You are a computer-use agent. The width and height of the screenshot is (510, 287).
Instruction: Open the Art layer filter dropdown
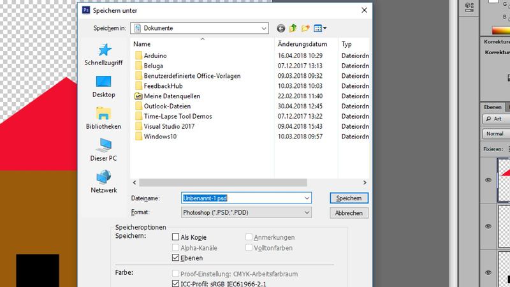tap(497, 119)
